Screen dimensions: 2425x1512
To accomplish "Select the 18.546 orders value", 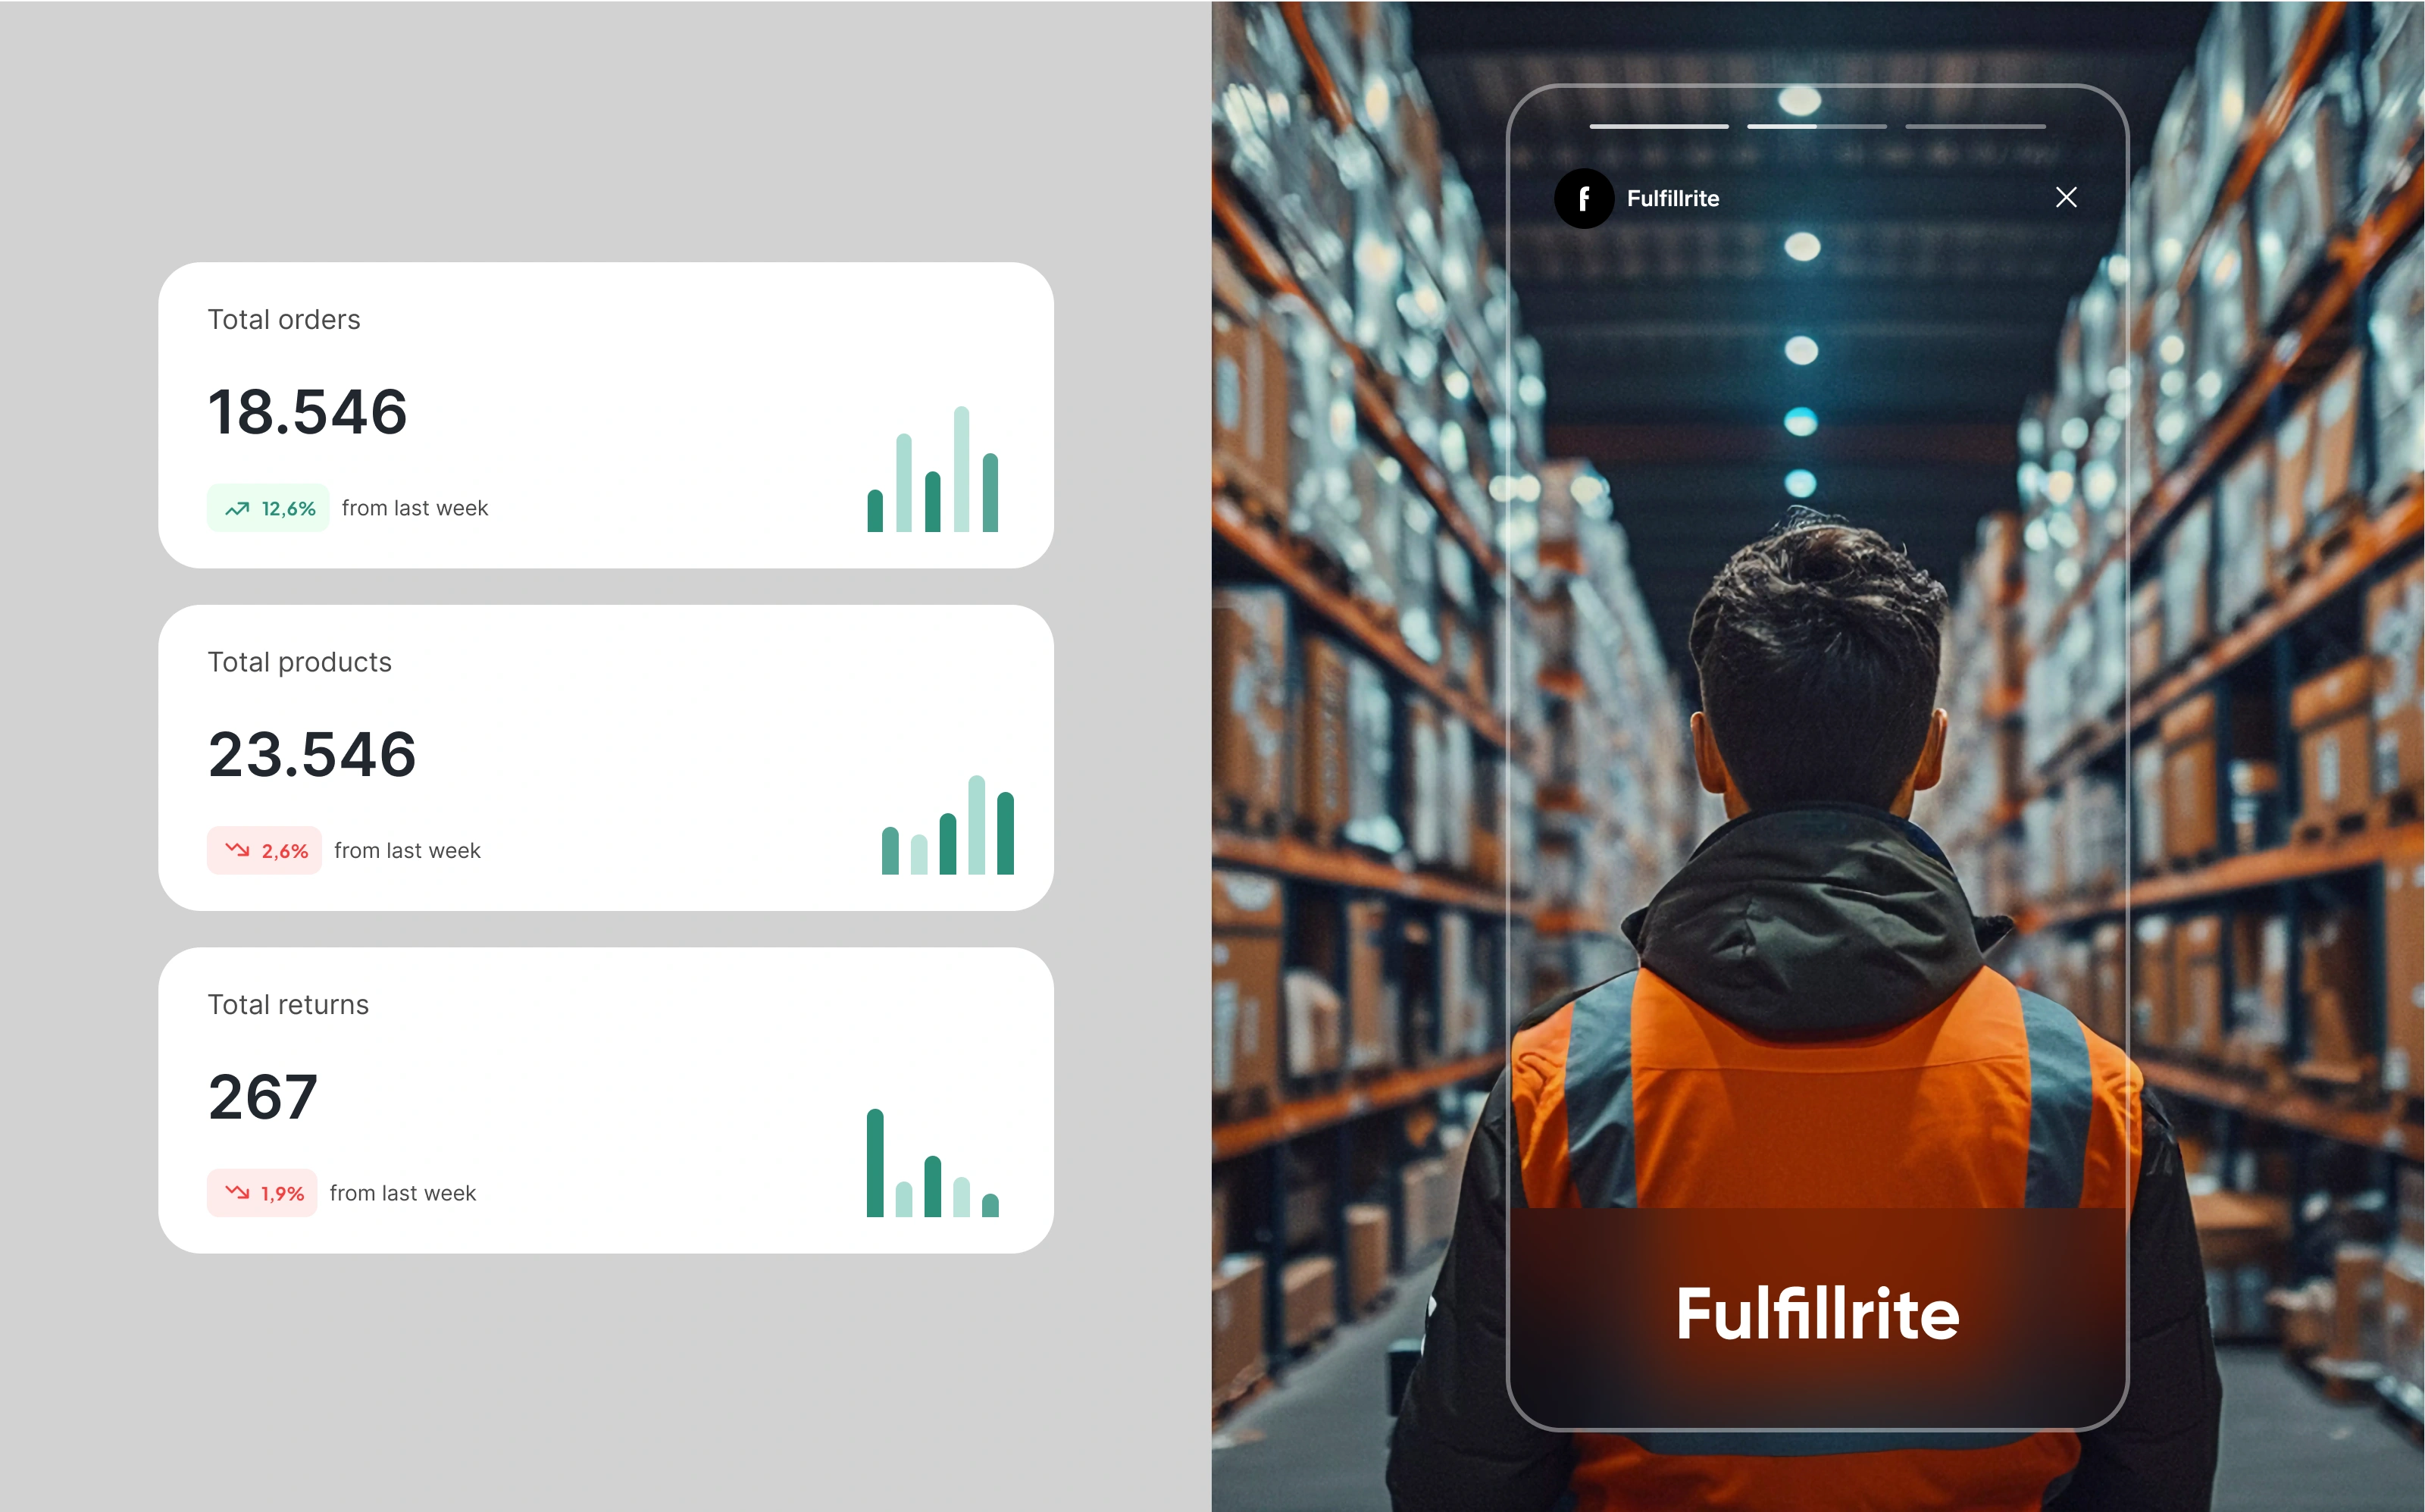I will click(x=308, y=411).
